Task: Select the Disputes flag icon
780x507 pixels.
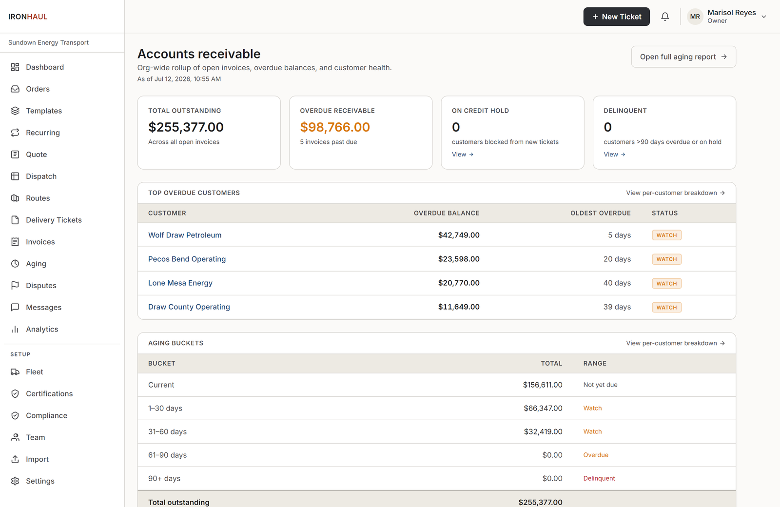Action: pos(15,286)
